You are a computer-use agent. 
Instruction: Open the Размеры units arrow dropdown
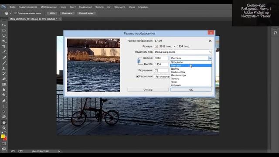click(x=156, y=46)
